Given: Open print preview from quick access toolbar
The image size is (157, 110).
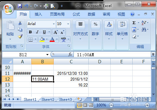Looking at the screenshot, I should click(53, 6).
